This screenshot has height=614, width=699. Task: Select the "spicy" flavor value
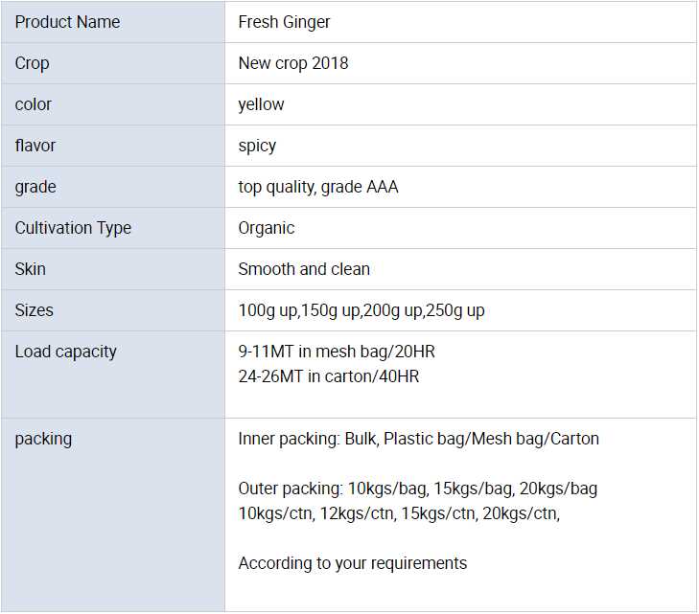(257, 146)
